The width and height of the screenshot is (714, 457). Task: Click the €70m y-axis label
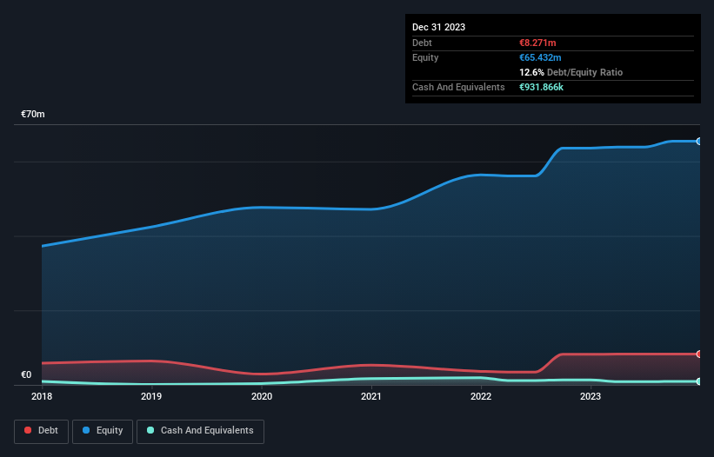[x=33, y=114]
